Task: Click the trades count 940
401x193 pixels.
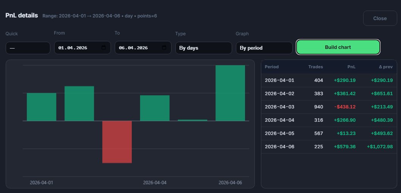Action: pos(319,107)
